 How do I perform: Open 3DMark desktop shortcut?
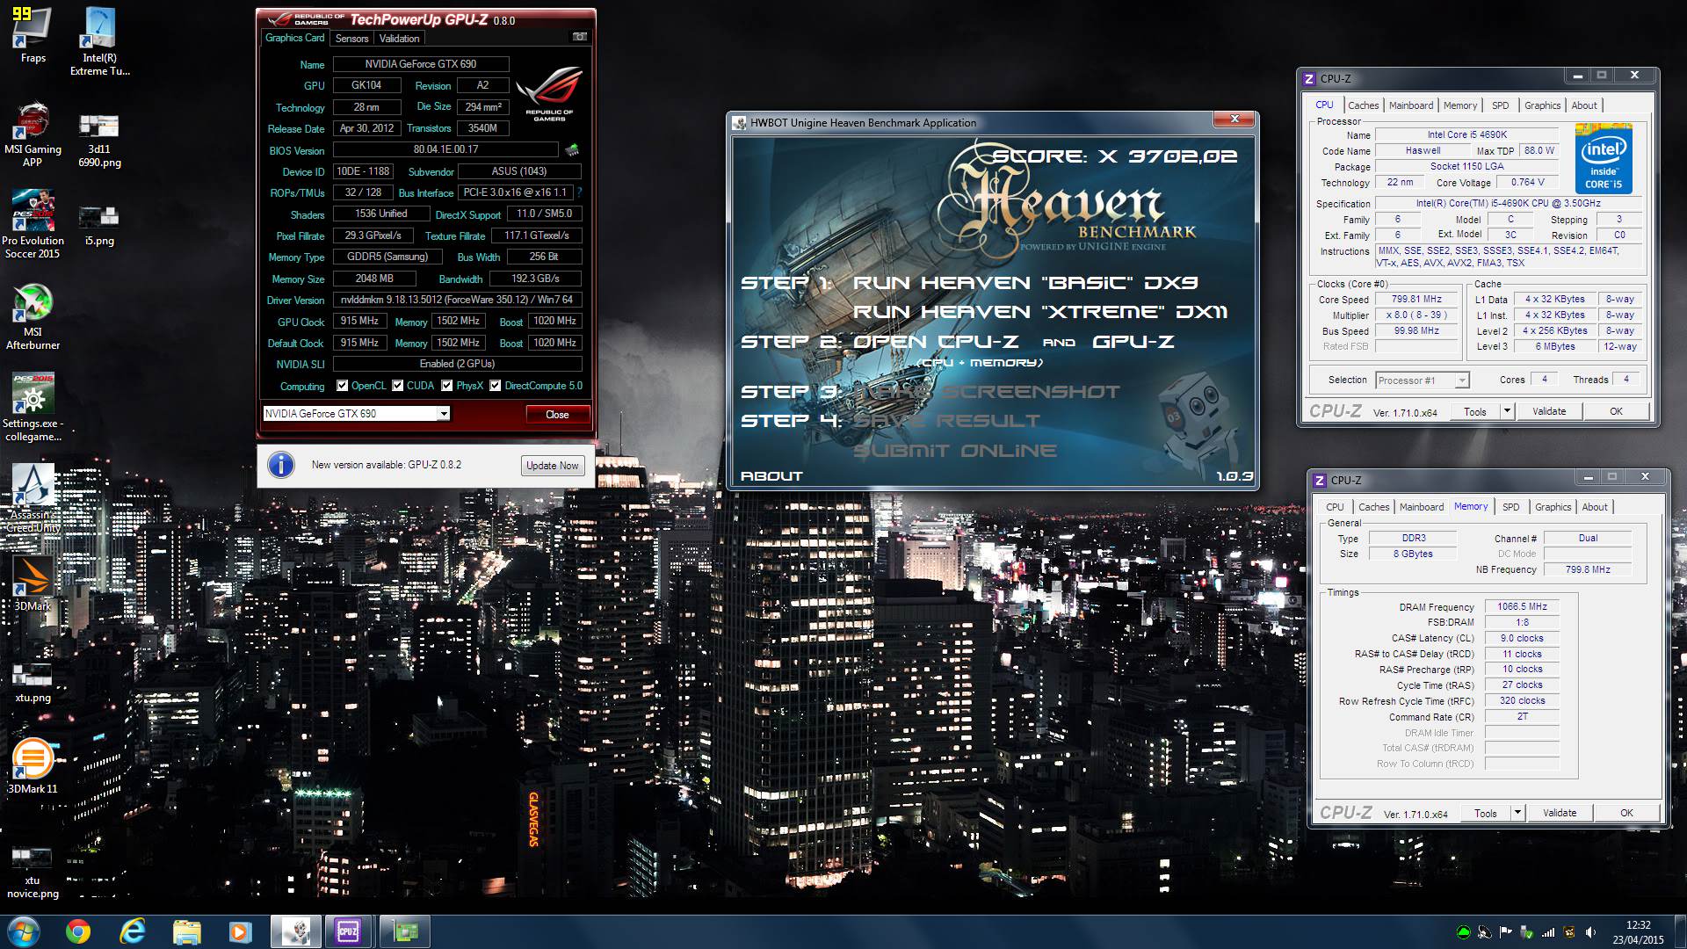coord(33,584)
